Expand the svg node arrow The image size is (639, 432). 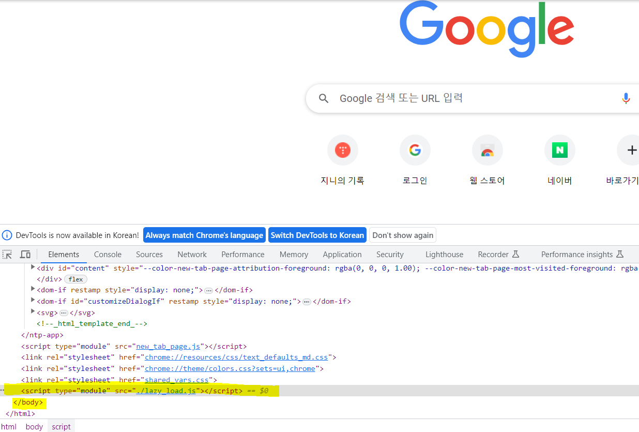33,312
